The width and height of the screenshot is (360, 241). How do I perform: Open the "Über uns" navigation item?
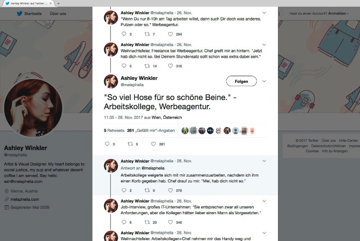tap(58, 14)
